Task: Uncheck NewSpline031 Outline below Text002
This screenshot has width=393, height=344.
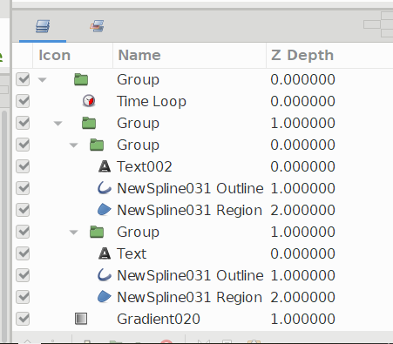Action: [x=23, y=188]
